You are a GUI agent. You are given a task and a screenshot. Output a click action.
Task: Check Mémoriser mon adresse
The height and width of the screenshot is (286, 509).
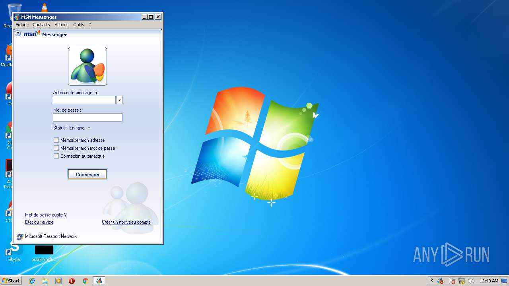click(56, 140)
